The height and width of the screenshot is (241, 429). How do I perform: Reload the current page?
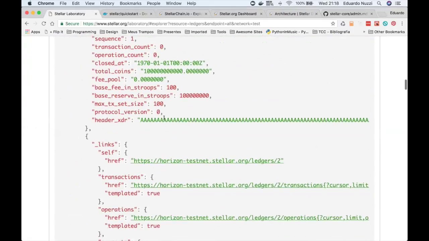44,24
